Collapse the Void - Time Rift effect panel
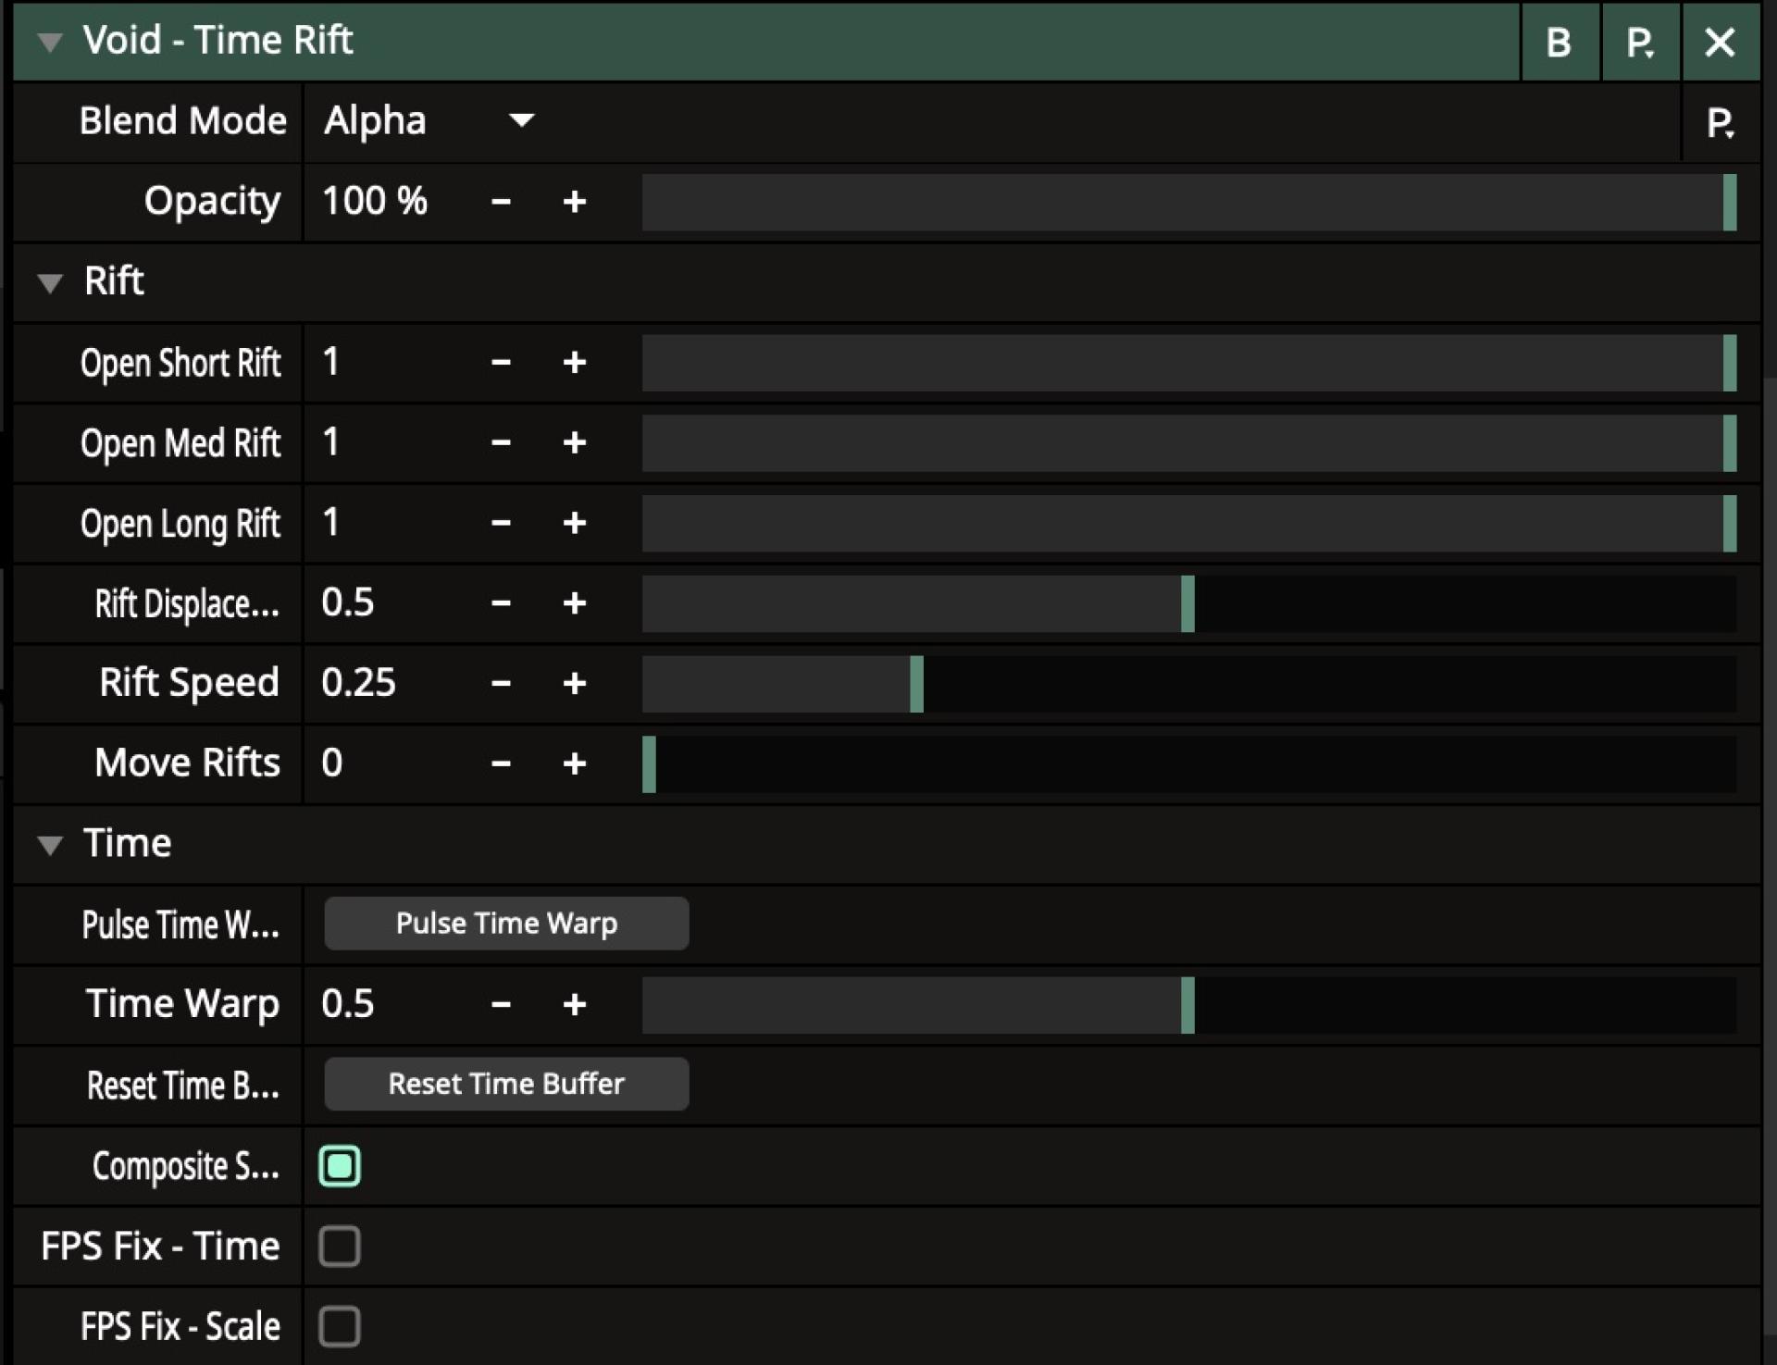This screenshot has height=1365, width=1777. 50,43
